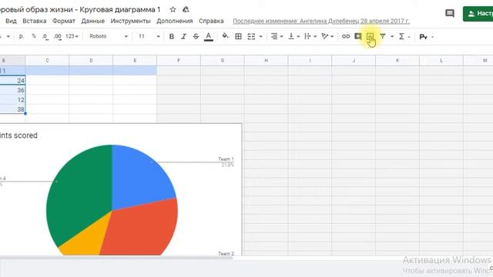The height and width of the screenshot is (277, 493).
Task: Open the Вставка menu
Action: click(x=35, y=21)
